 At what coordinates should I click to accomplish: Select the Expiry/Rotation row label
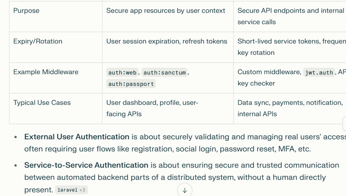pyautogui.click(x=38, y=41)
